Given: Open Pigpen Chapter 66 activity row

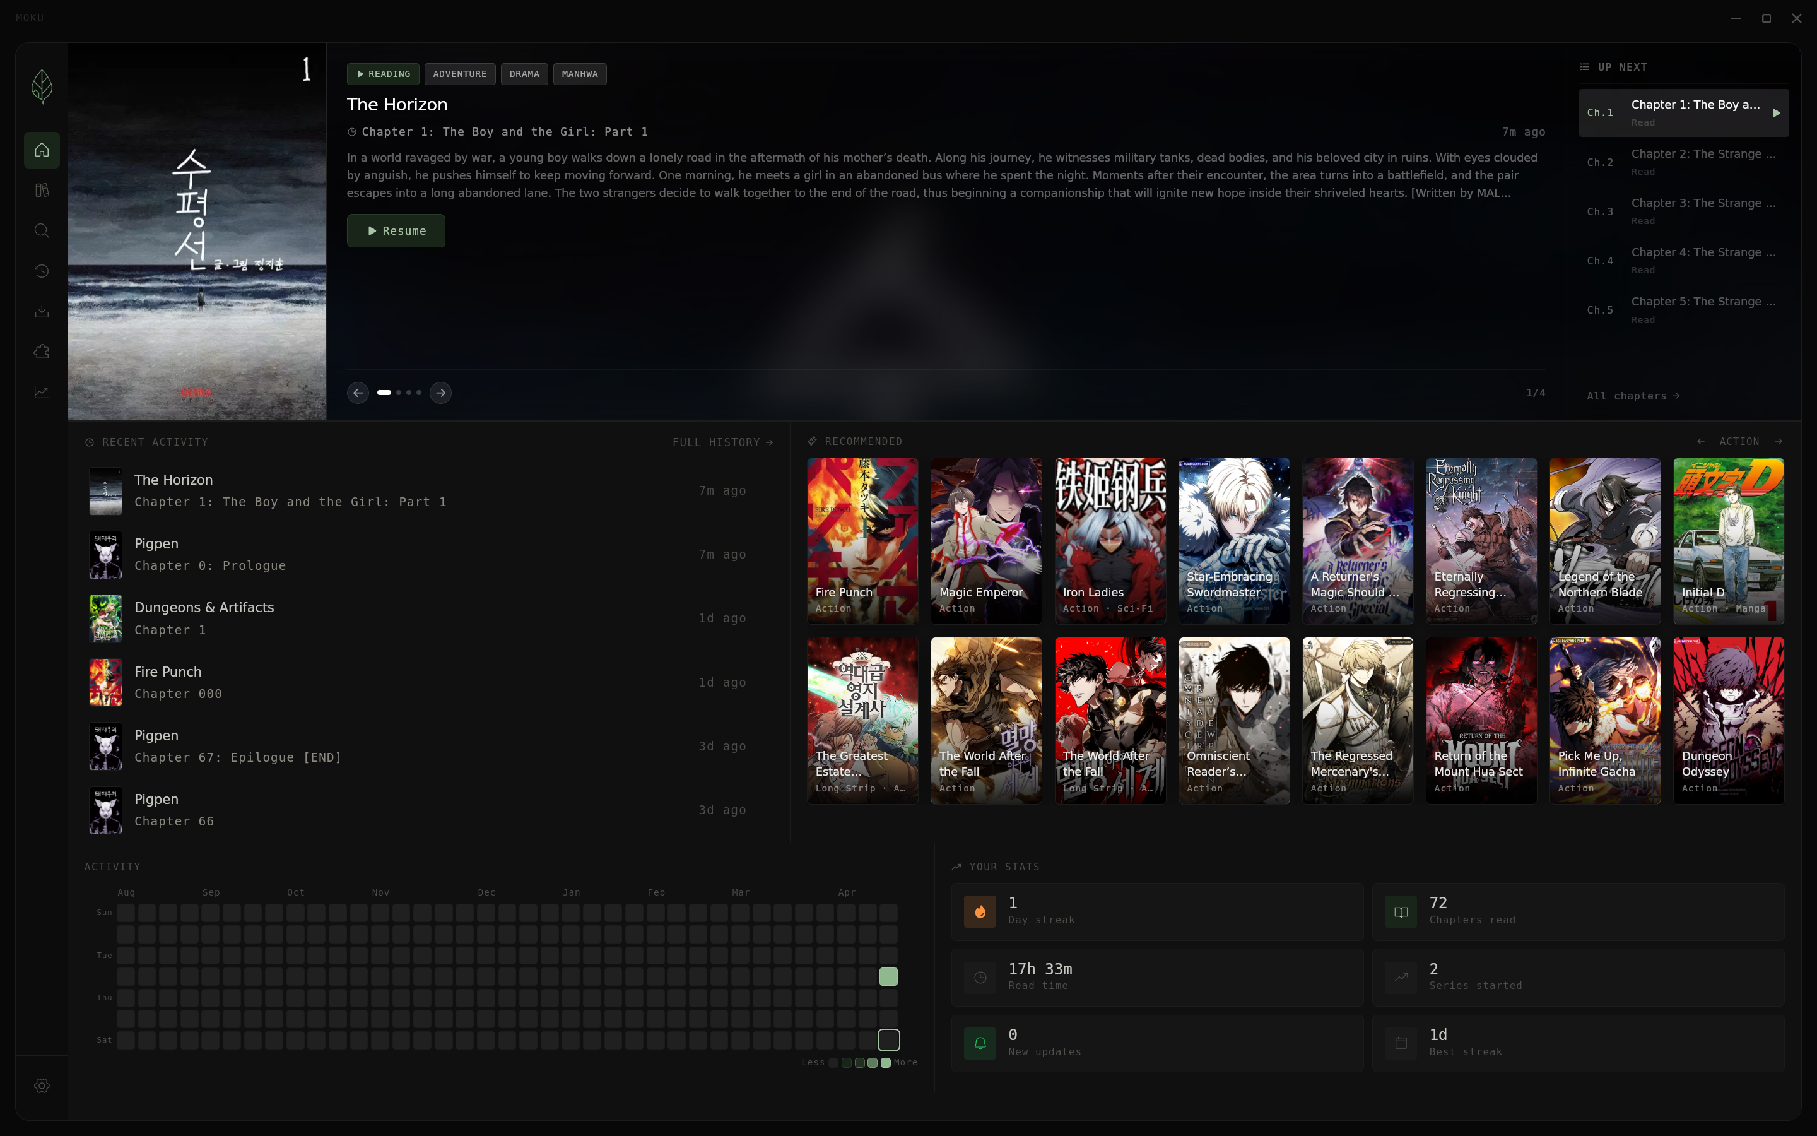Looking at the screenshot, I should 430,810.
